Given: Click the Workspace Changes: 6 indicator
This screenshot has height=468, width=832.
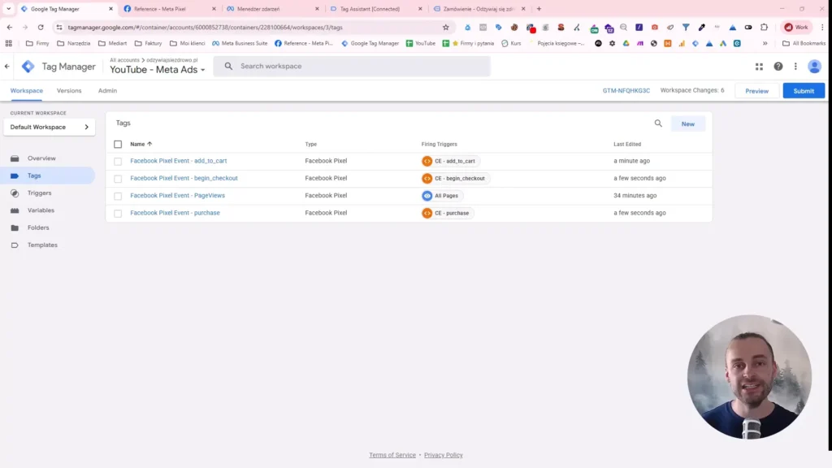Looking at the screenshot, I should 692,90.
